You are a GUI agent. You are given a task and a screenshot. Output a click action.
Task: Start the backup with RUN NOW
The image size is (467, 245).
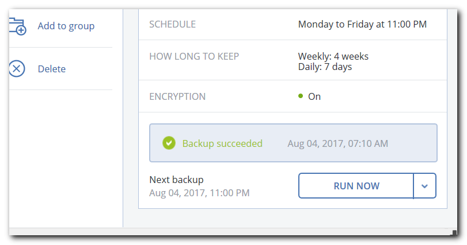tap(356, 186)
